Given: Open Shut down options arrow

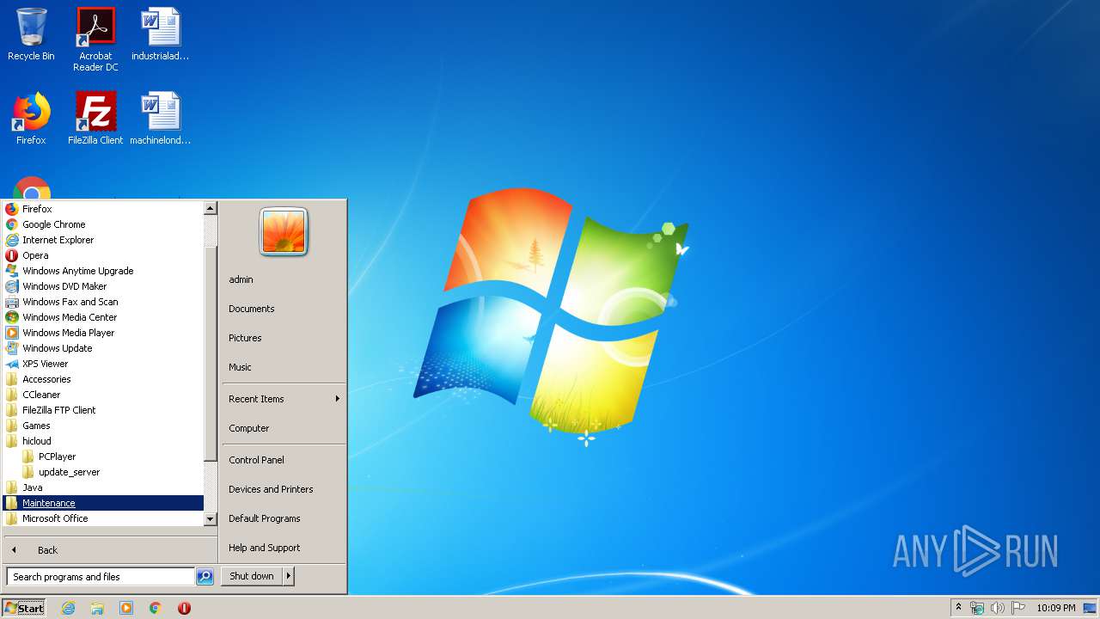Looking at the screenshot, I should tap(289, 576).
